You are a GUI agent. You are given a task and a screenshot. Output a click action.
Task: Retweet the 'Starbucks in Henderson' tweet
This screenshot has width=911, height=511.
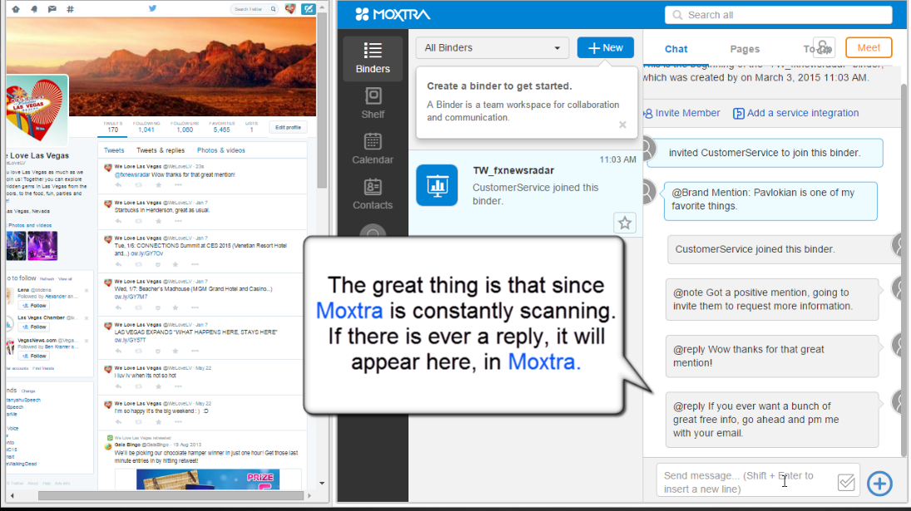pos(138,221)
